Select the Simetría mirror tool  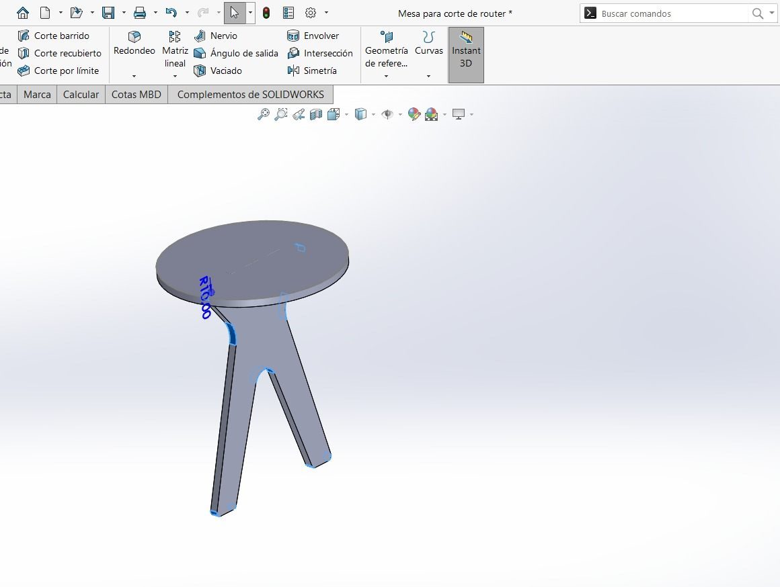(312, 71)
